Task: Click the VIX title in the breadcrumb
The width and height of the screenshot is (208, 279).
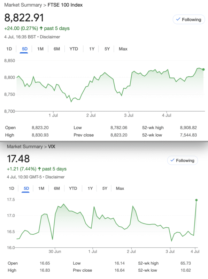Action: pos(52,146)
